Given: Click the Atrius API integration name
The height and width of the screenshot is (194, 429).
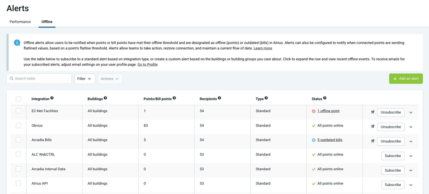Looking at the screenshot, I should point(40,184).
